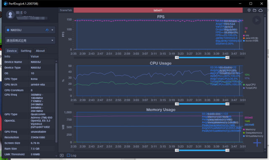Click the CPU Usage chart title
This screenshot has width=269, height=160.
[161, 63]
